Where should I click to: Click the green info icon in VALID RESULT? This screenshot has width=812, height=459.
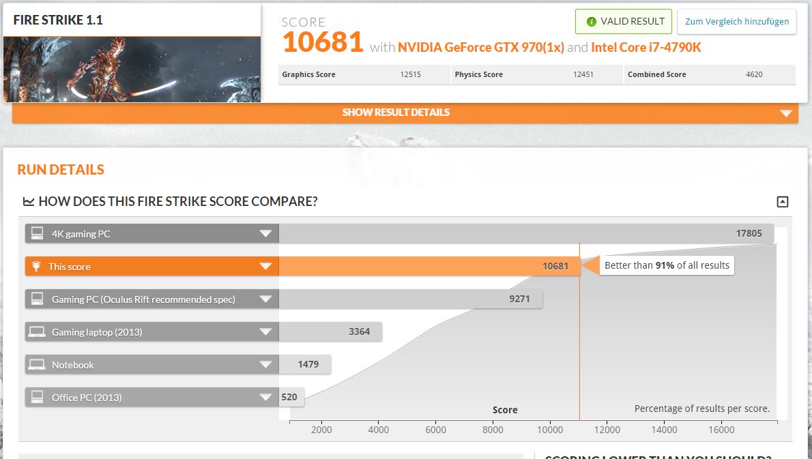point(591,22)
